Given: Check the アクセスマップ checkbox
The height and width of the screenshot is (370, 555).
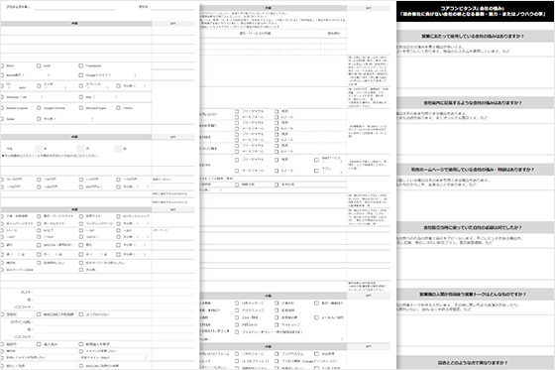Looking at the screenshot, I should tap(237, 310).
